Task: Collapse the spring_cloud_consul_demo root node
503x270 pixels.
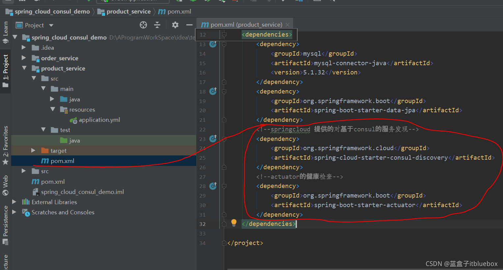Action: pyautogui.click(x=15, y=37)
